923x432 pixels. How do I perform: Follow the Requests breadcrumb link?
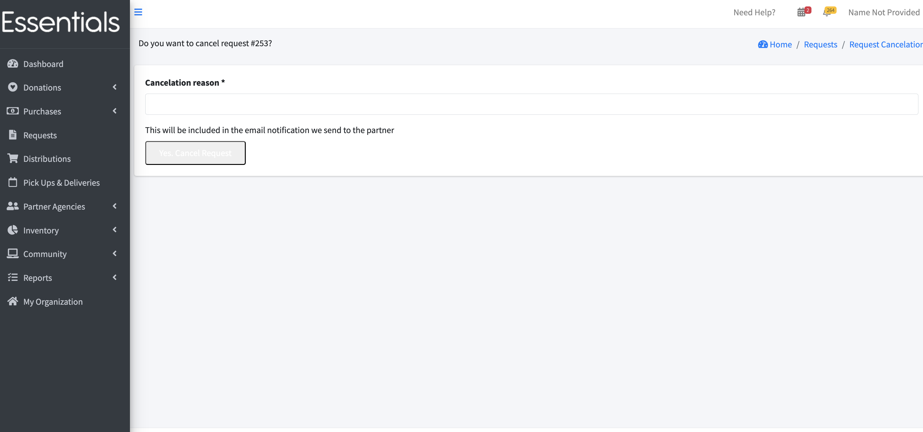point(821,44)
